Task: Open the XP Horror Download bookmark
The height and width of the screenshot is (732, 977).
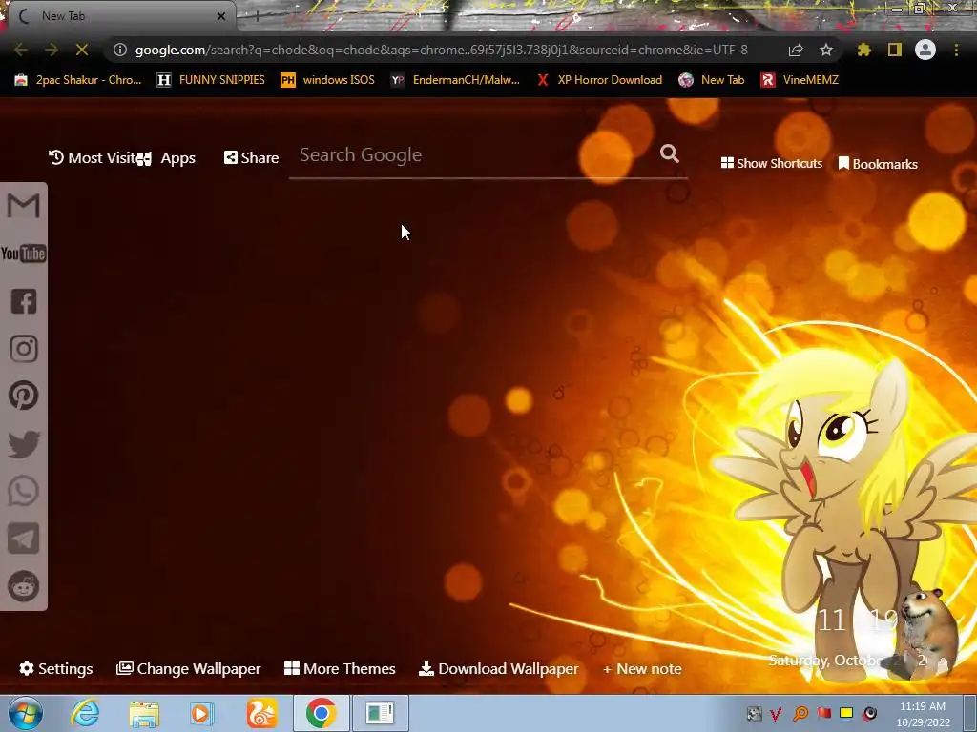Action: point(599,80)
